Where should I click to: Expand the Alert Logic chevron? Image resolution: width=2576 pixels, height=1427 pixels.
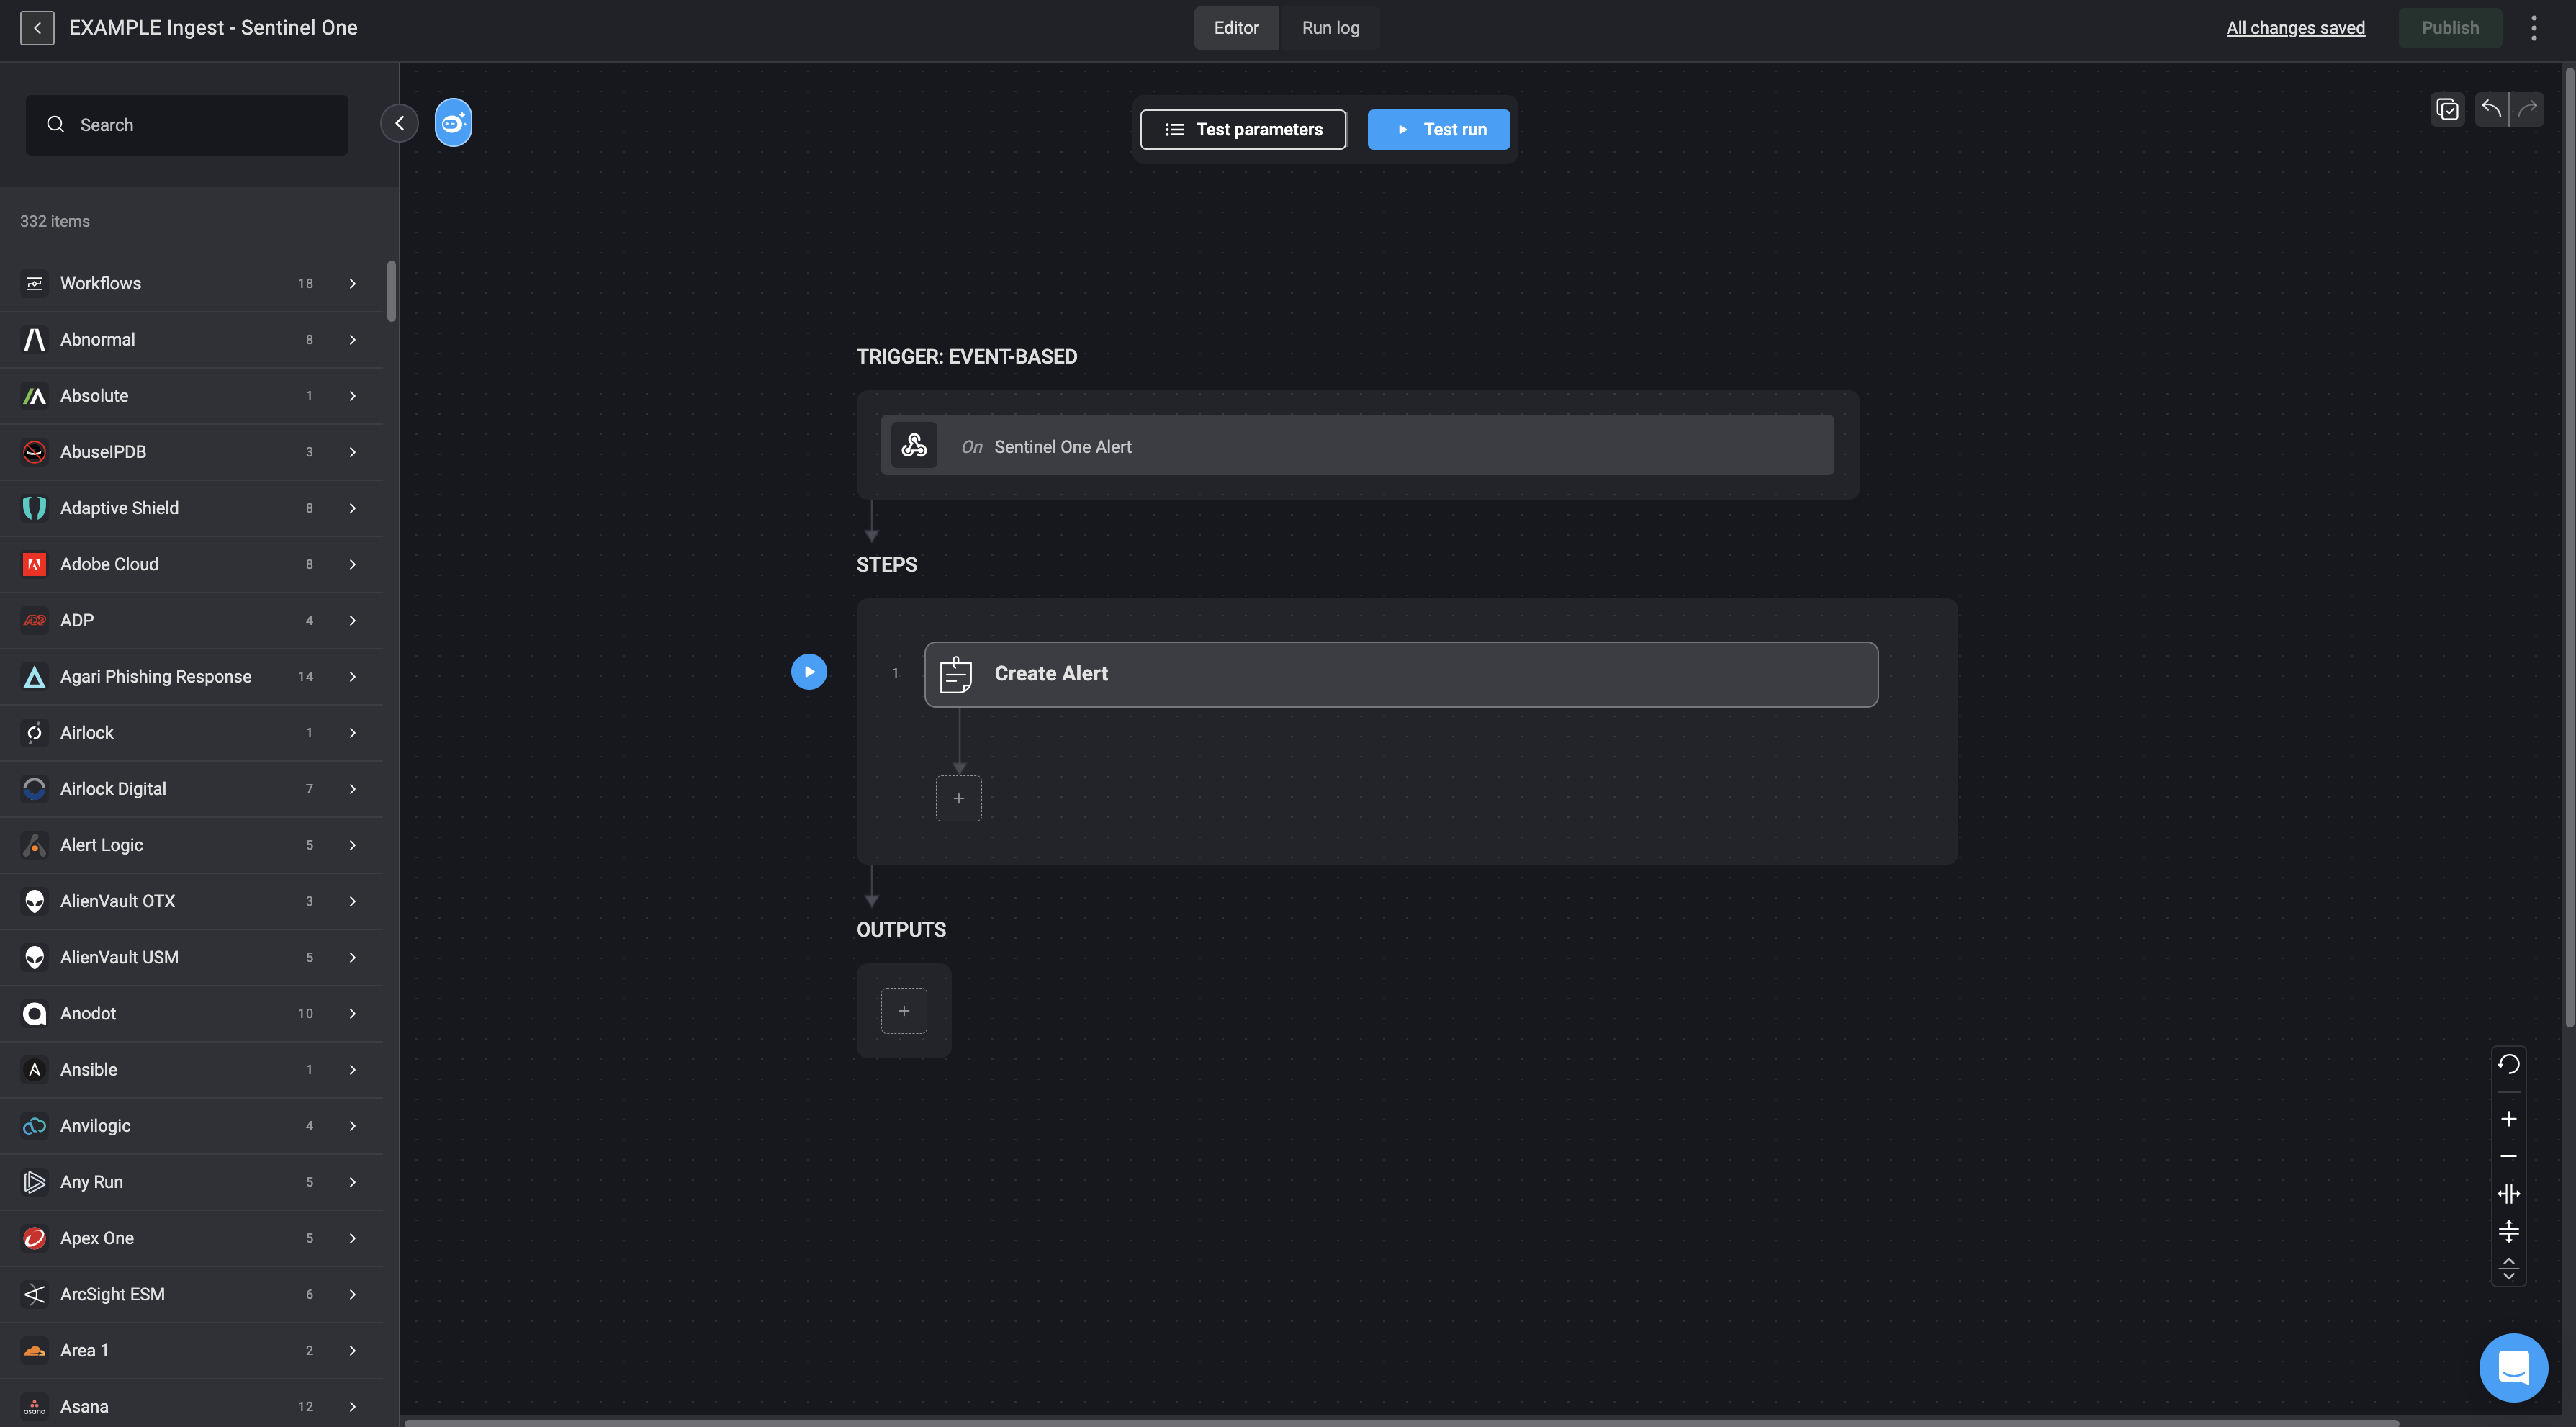tap(352, 845)
